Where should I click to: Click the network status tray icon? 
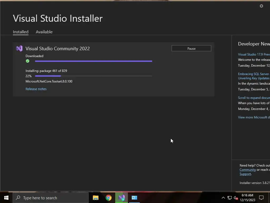coord(230,198)
